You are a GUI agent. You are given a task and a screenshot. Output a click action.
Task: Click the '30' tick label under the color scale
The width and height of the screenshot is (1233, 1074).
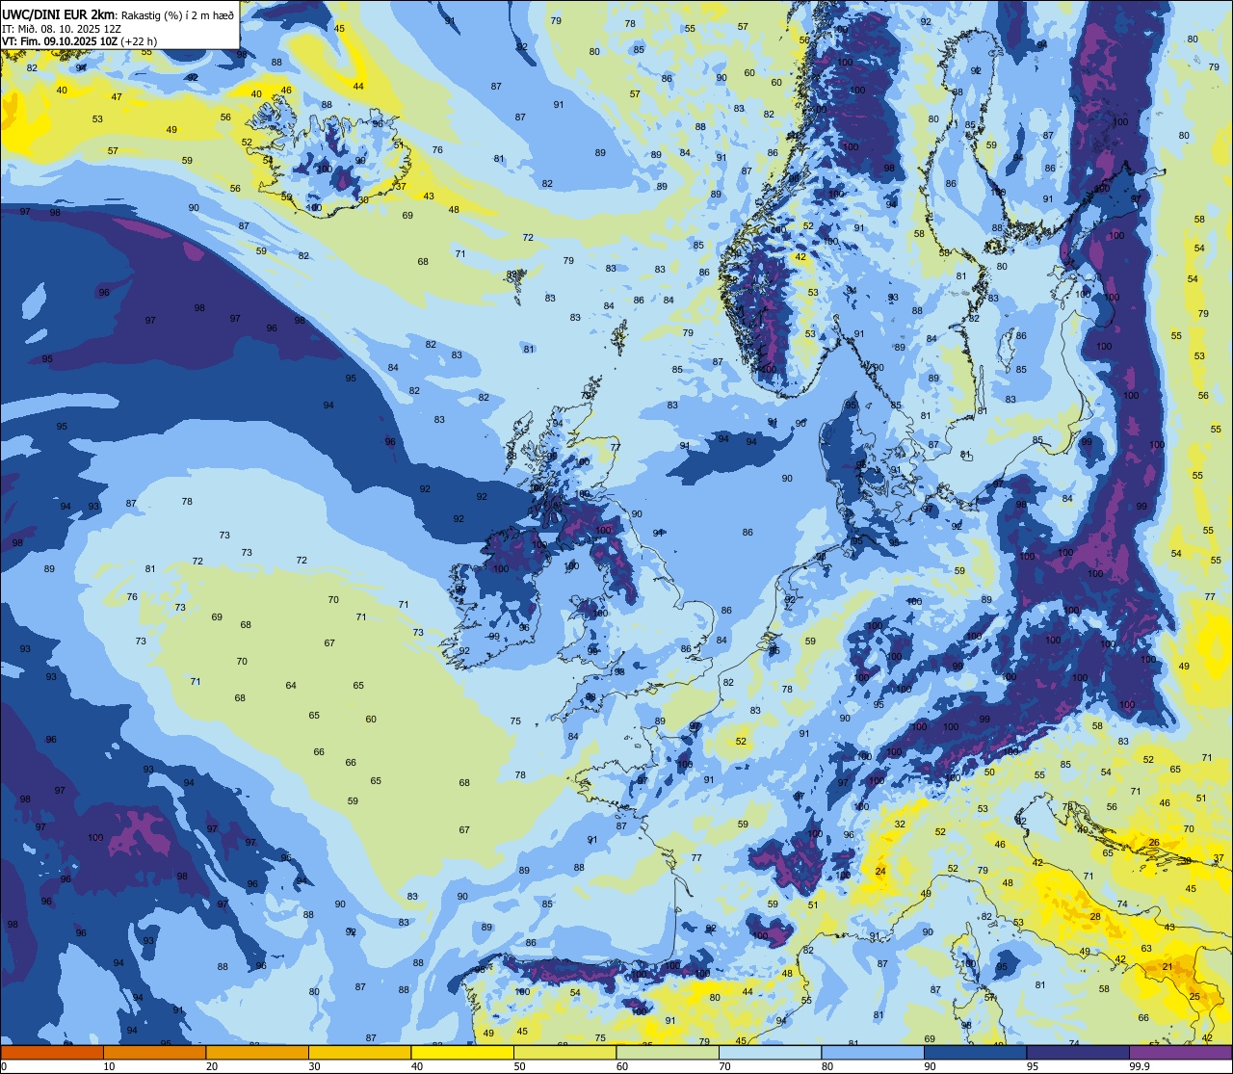pos(314,1066)
